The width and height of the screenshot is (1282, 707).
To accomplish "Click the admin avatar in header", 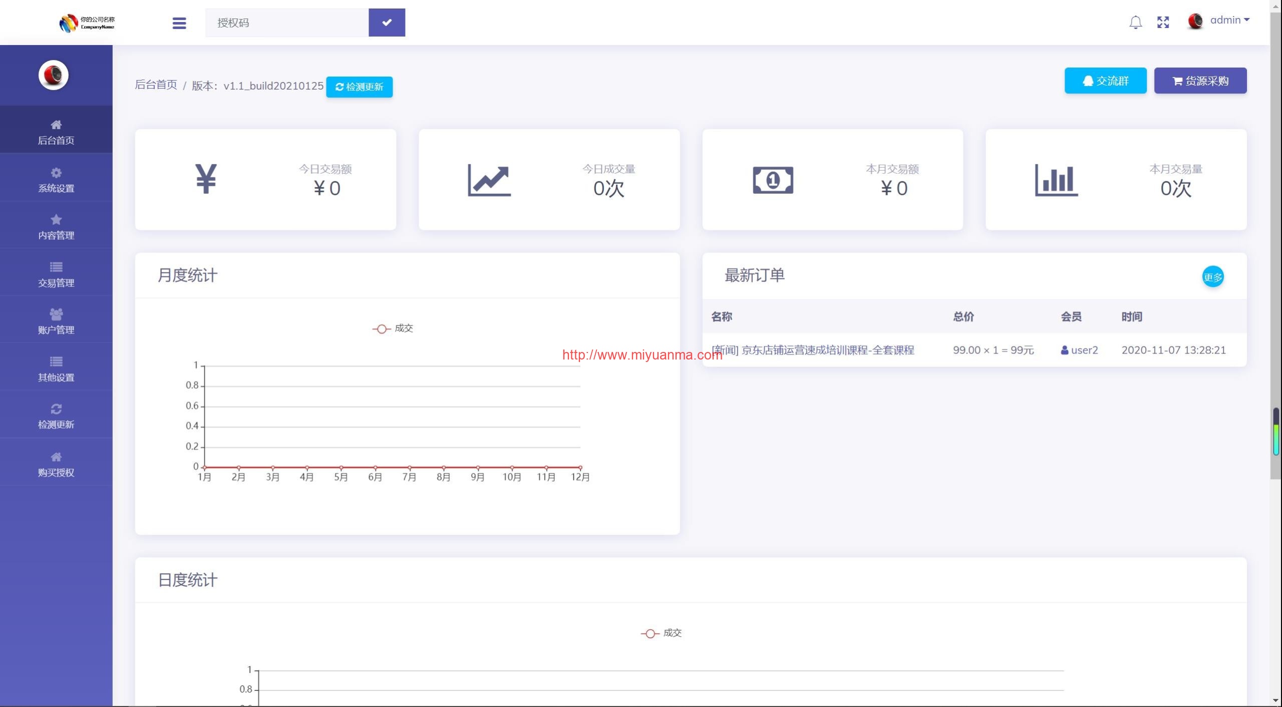I will (1195, 21).
